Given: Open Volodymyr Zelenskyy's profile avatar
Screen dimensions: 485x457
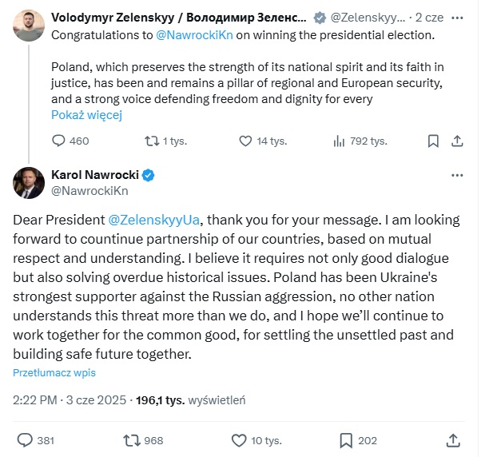Looking at the screenshot, I should (x=29, y=26).
